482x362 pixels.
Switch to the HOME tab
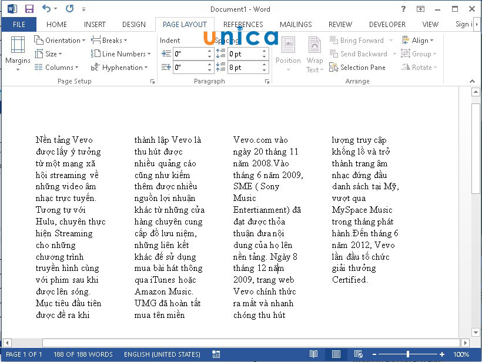tap(56, 24)
